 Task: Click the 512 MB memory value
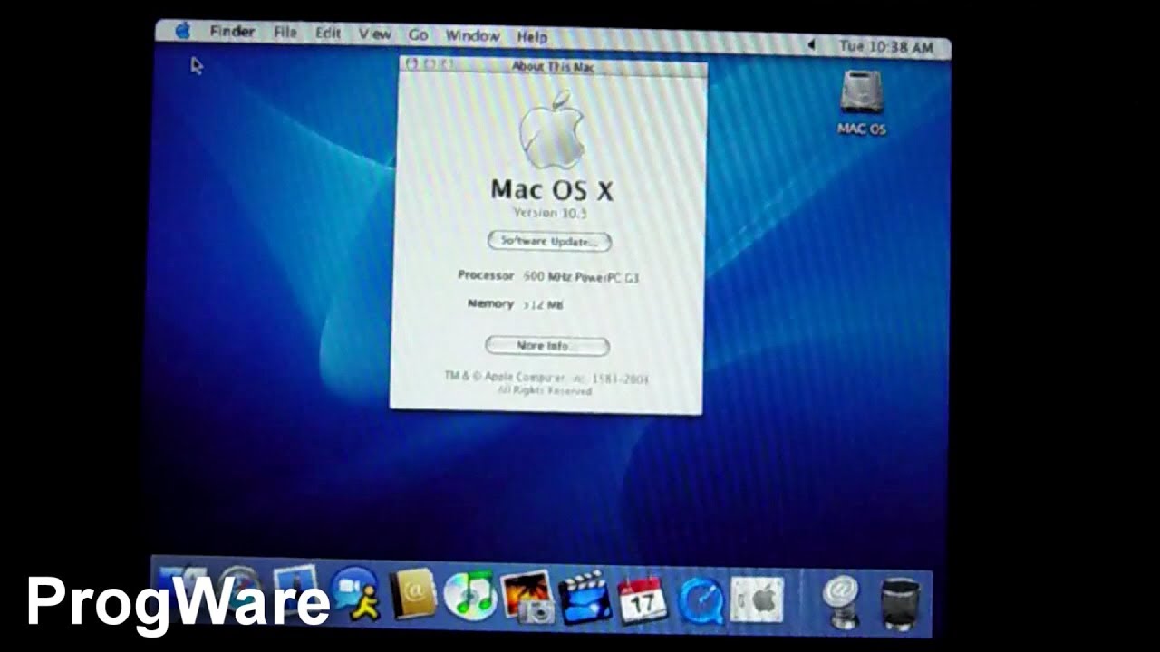(x=543, y=305)
